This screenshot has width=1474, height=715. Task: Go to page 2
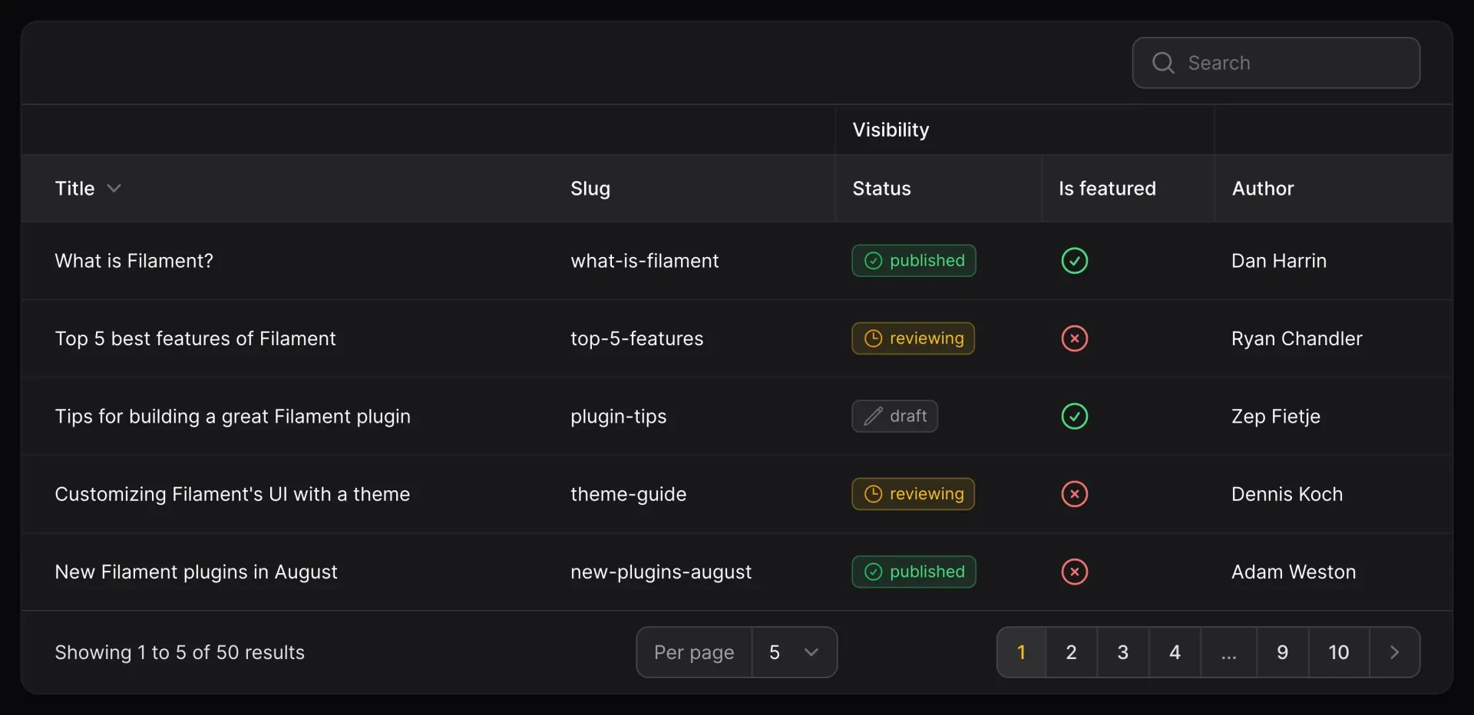[1071, 652]
